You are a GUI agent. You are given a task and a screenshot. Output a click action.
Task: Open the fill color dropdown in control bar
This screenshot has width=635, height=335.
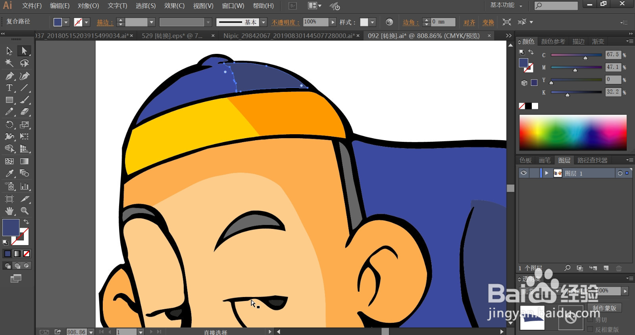pos(66,22)
